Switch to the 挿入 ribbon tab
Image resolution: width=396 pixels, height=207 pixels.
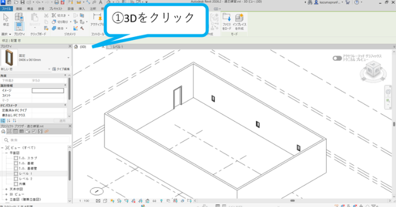click(82, 9)
